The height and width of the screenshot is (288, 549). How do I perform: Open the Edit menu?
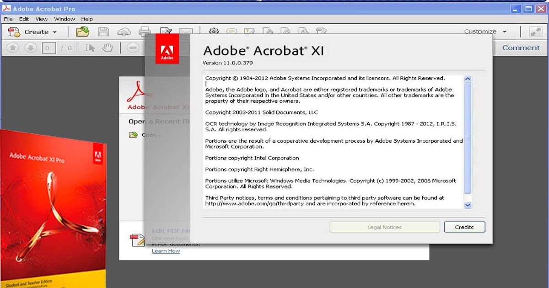[x=24, y=19]
